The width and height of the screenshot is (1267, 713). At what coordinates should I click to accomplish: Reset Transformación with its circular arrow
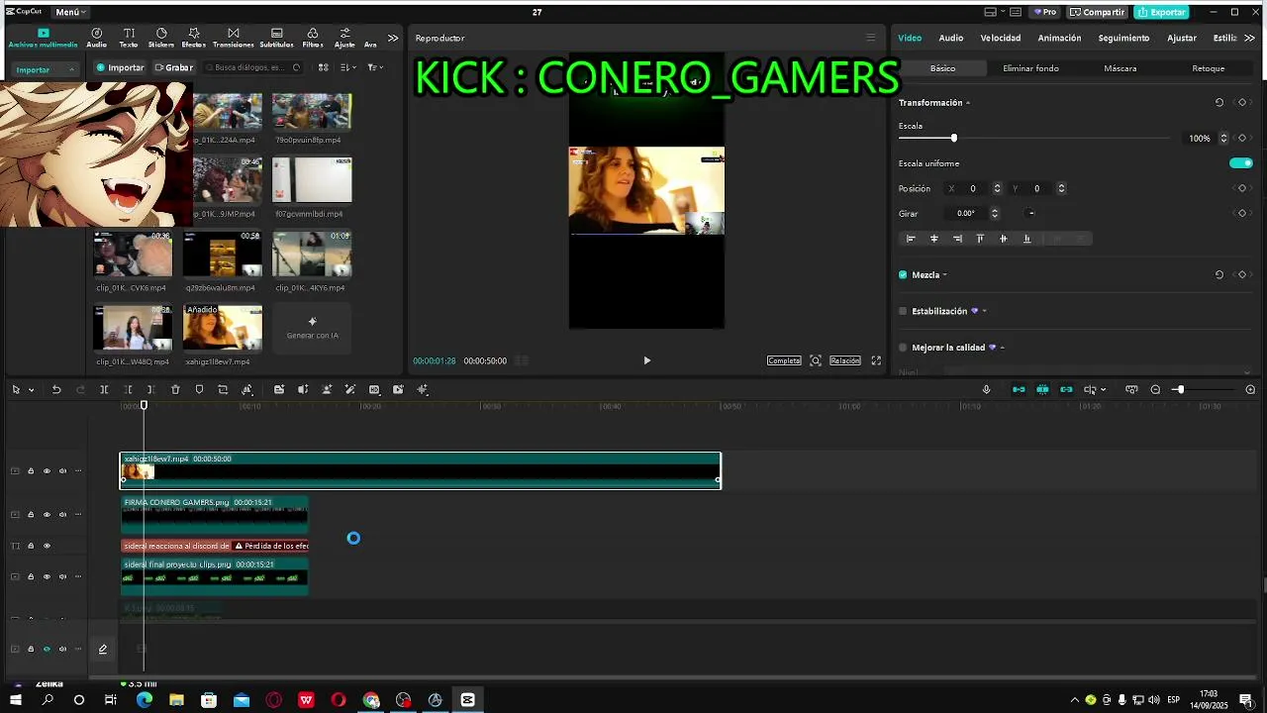click(x=1219, y=102)
